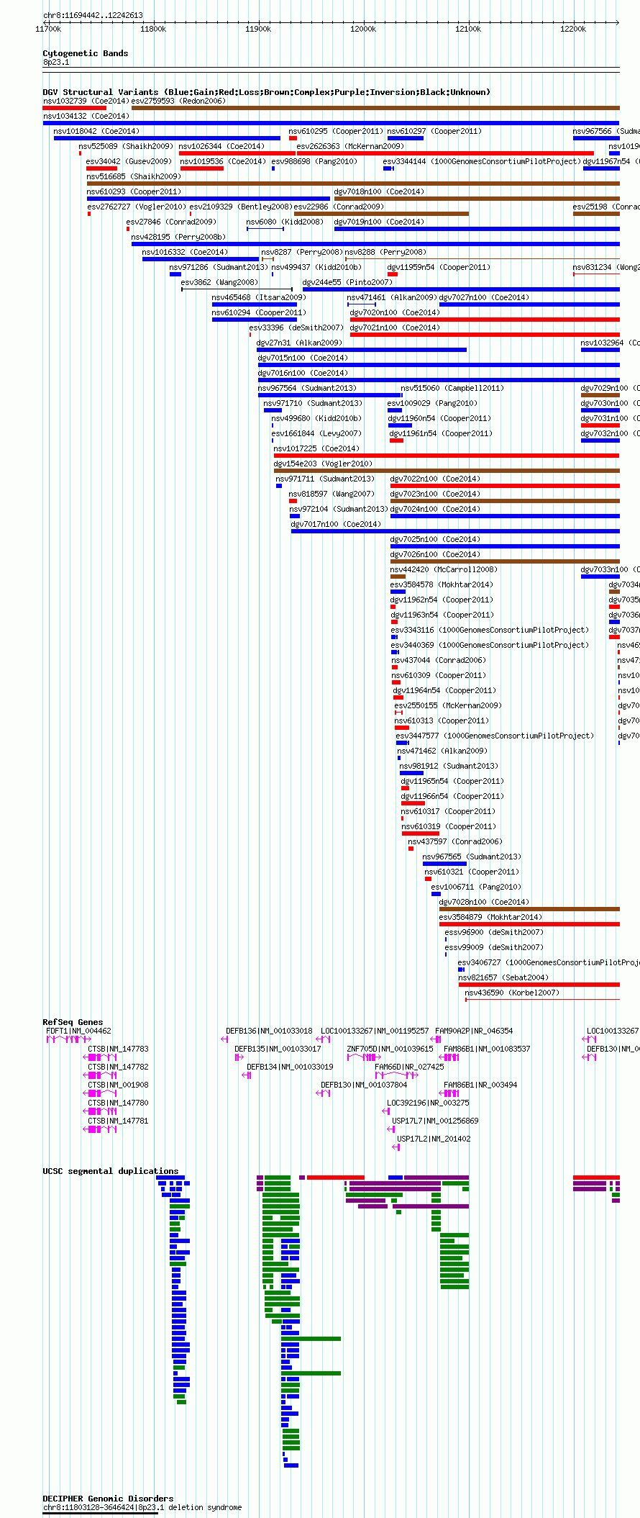Open the UCSC segmental duplications track title

(x=110, y=1171)
